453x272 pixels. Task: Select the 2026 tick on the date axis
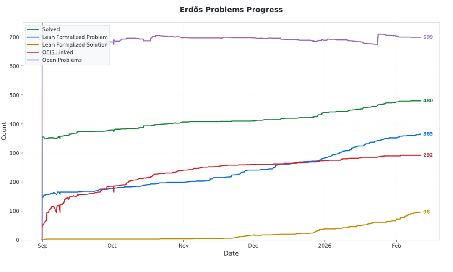325,246
